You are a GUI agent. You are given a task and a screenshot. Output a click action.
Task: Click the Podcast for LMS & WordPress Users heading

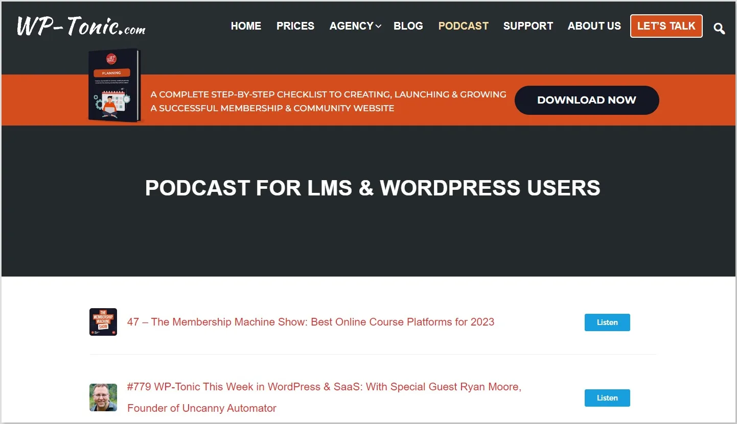tap(373, 188)
